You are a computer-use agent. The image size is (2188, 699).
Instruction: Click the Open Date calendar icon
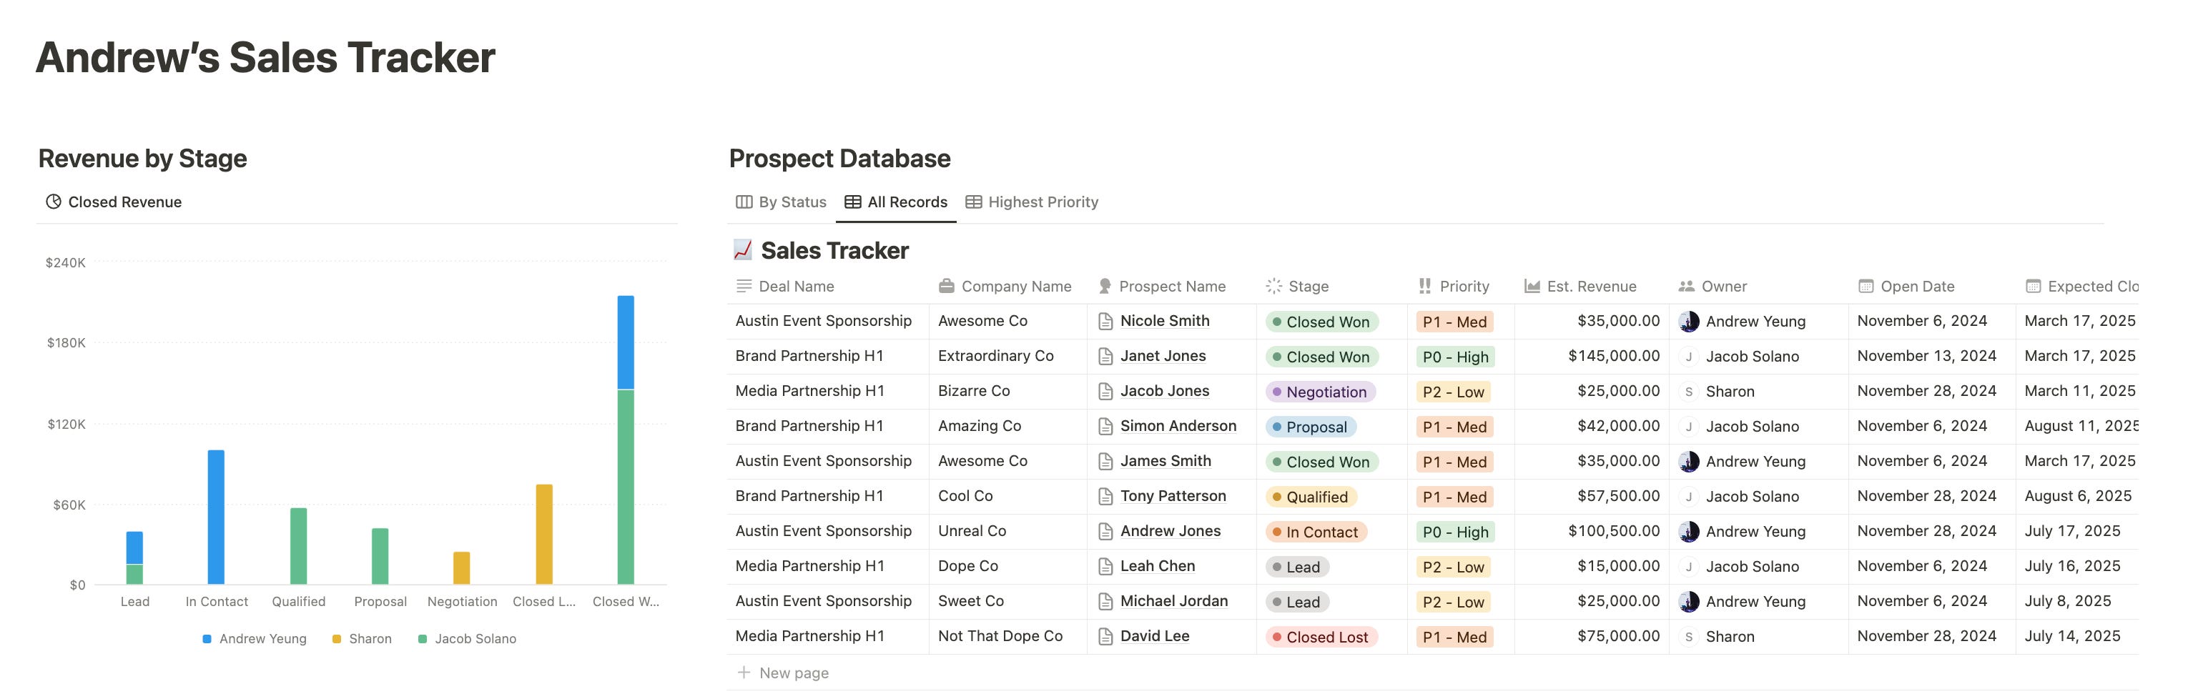coord(1866,286)
